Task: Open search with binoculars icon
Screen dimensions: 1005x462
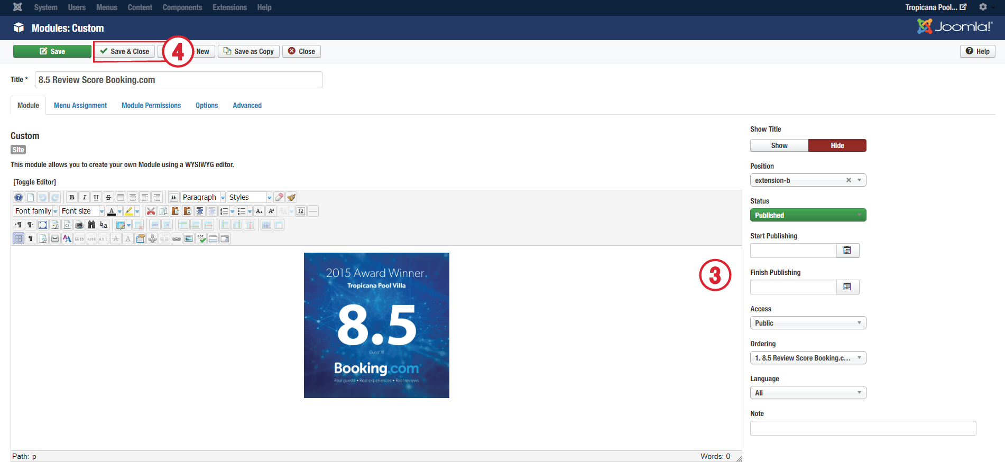Action: (x=91, y=225)
